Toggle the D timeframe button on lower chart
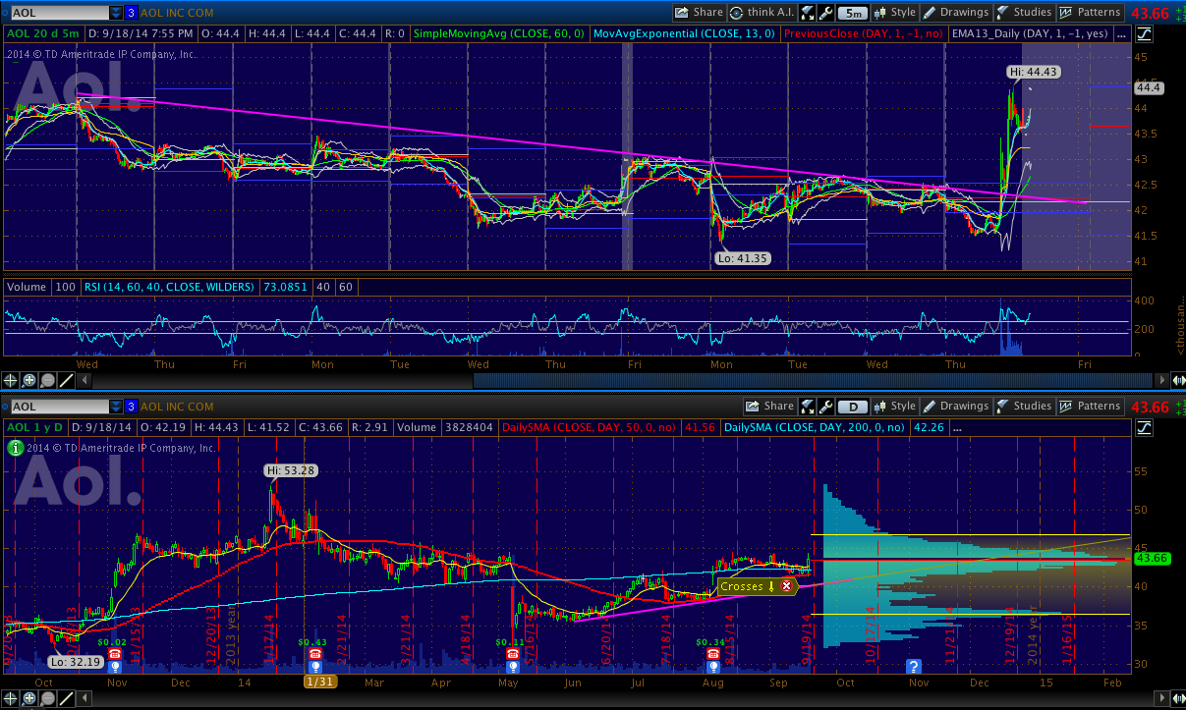 click(854, 407)
